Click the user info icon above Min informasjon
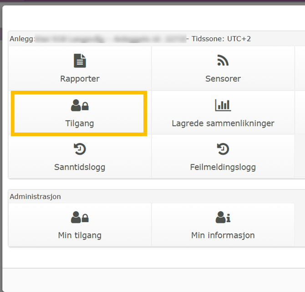305x292 pixels. point(223,218)
